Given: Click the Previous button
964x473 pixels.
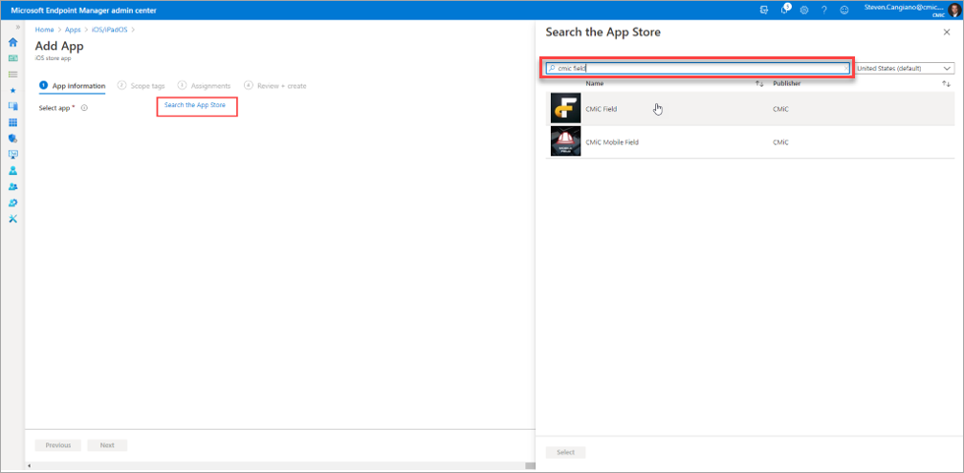Looking at the screenshot, I should (x=58, y=445).
